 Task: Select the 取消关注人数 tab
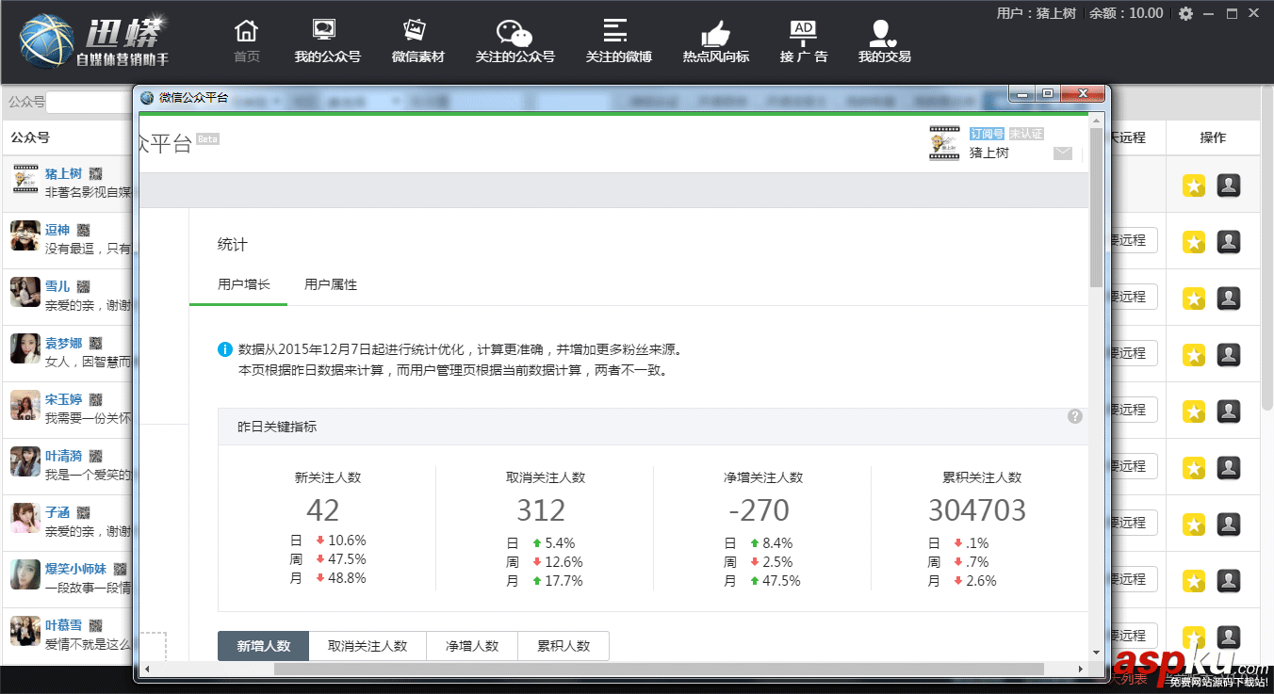(x=368, y=646)
